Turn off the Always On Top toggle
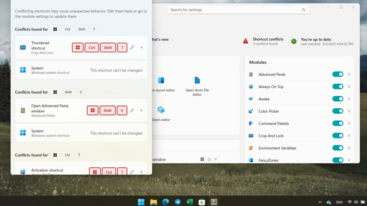Image resolution: width=367 pixels, height=206 pixels. point(338,87)
